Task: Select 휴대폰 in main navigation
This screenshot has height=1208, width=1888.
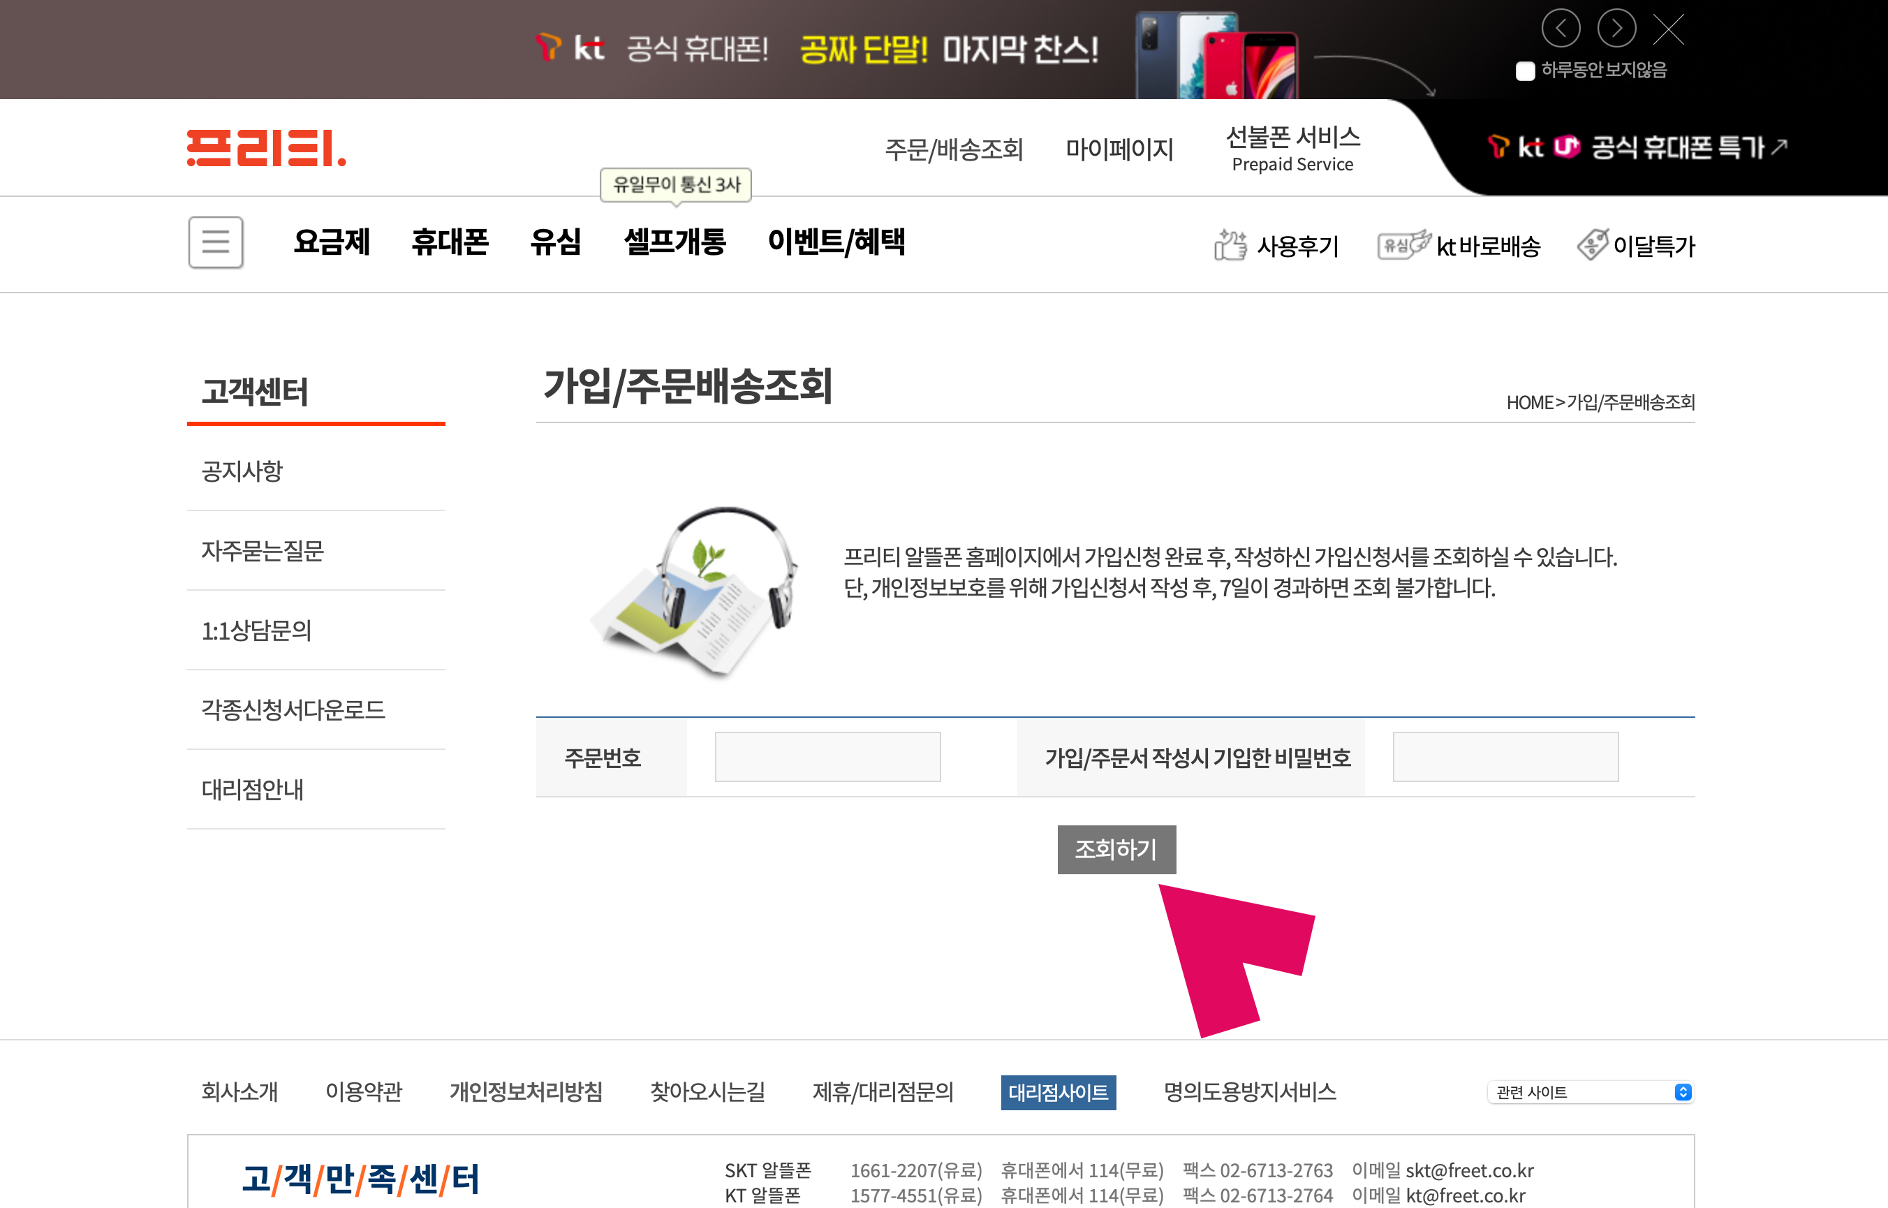Action: [x=450, y=242]
